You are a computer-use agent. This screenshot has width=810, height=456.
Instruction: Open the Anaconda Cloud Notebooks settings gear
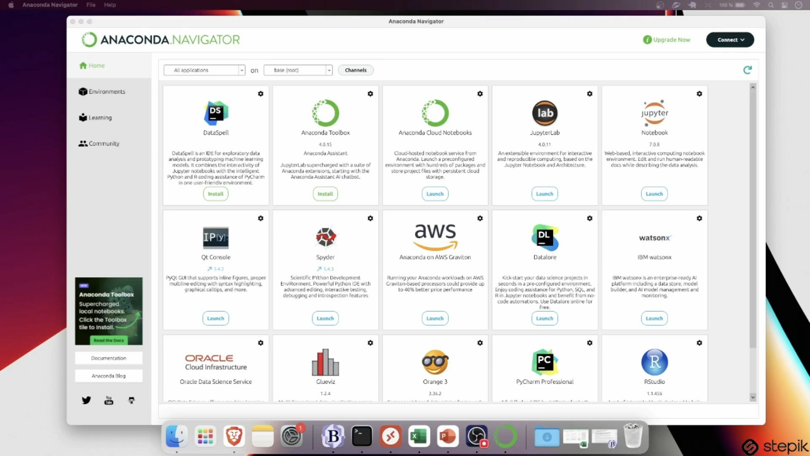click(480, 94)
